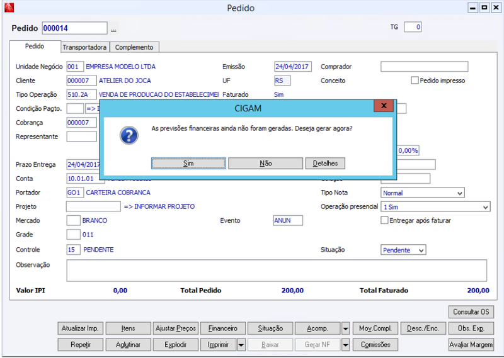Open the Acomp. button dropdown arrow
504x358 pixels.
click(345, 328)
